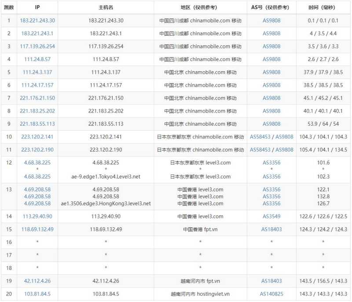
Task: Follow IP link 111.24.3.137
Action: tap(37, 72)
